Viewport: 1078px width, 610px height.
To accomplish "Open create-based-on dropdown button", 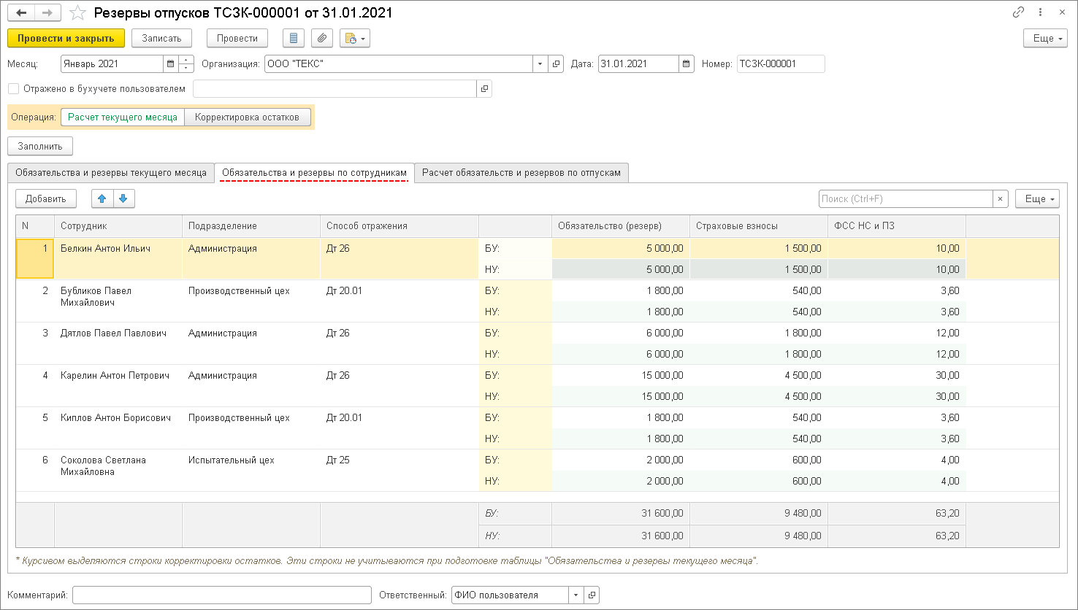I will pyautogui.click(x=355, y=38).
